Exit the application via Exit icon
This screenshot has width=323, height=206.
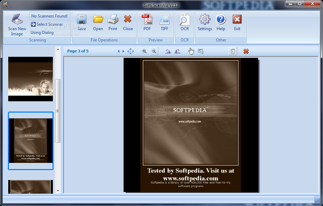[237, 23]
